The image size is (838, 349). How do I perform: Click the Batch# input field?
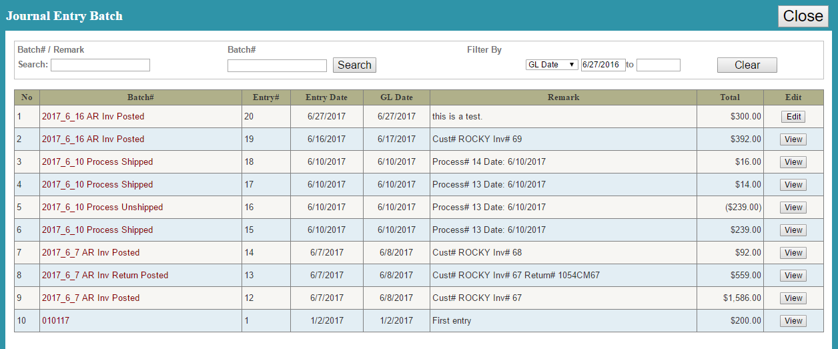point(277,65)
